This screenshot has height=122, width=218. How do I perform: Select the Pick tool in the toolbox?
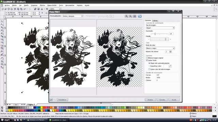coord(2,21)
